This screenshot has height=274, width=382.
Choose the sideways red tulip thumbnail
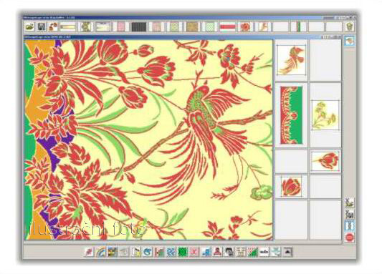coord(325,161)
